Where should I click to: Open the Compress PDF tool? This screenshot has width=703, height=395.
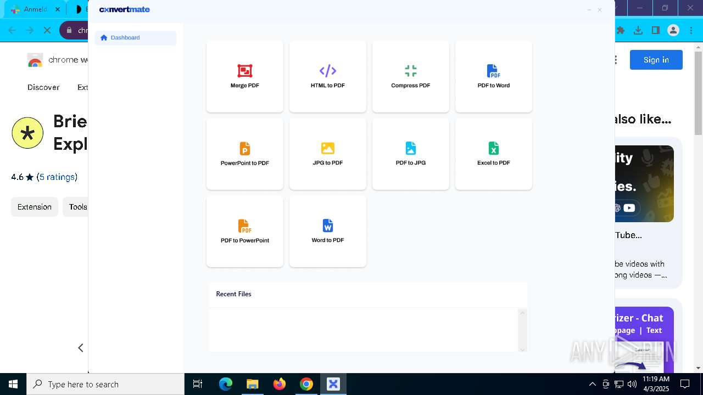click(x=411, y=76)
